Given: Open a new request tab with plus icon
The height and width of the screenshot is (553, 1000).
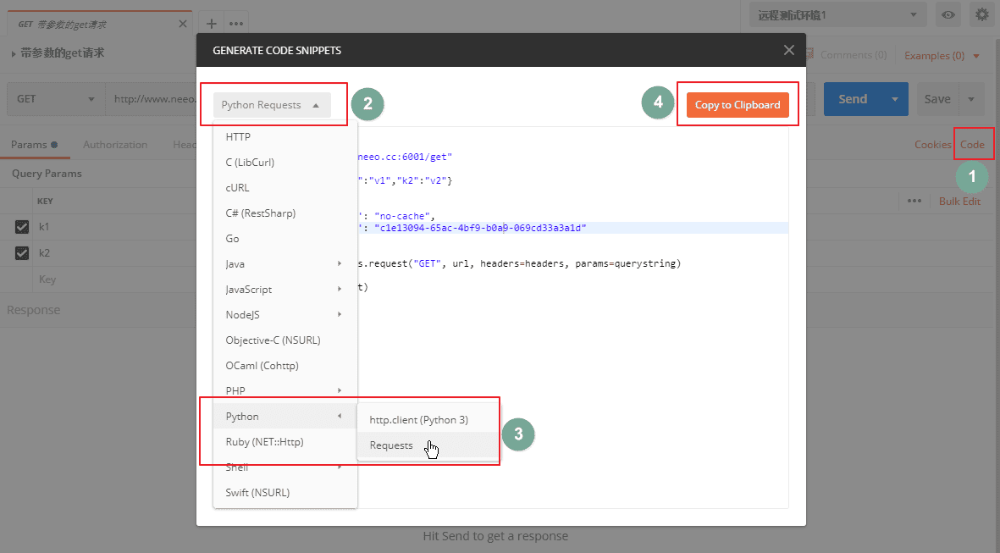Looking at the screenshot, I should point(211,24).
